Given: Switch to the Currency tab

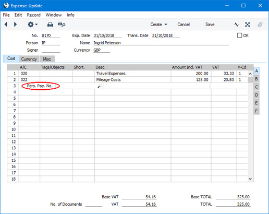Looking at the screenshot, I should pos(29,59).
